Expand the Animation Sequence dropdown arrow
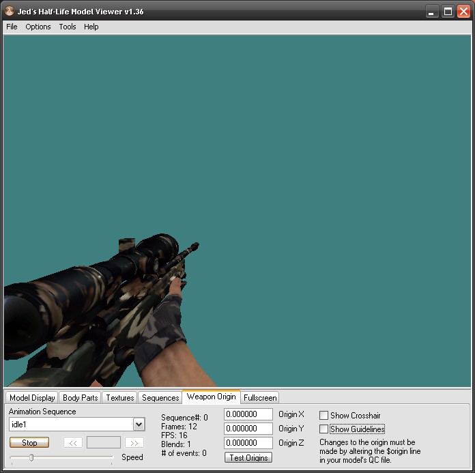Viewport: 475px width, 473px height. (139, 425)
